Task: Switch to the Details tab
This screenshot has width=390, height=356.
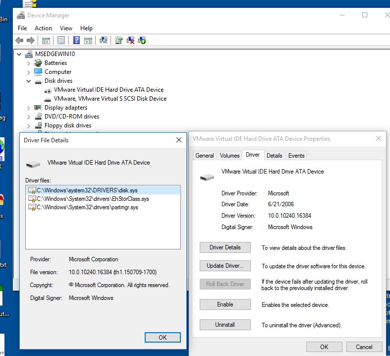Action: click(274, 155)
